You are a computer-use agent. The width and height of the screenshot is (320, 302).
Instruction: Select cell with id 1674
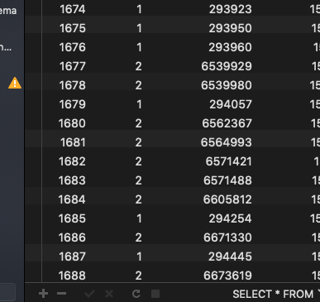coord(73,9)
